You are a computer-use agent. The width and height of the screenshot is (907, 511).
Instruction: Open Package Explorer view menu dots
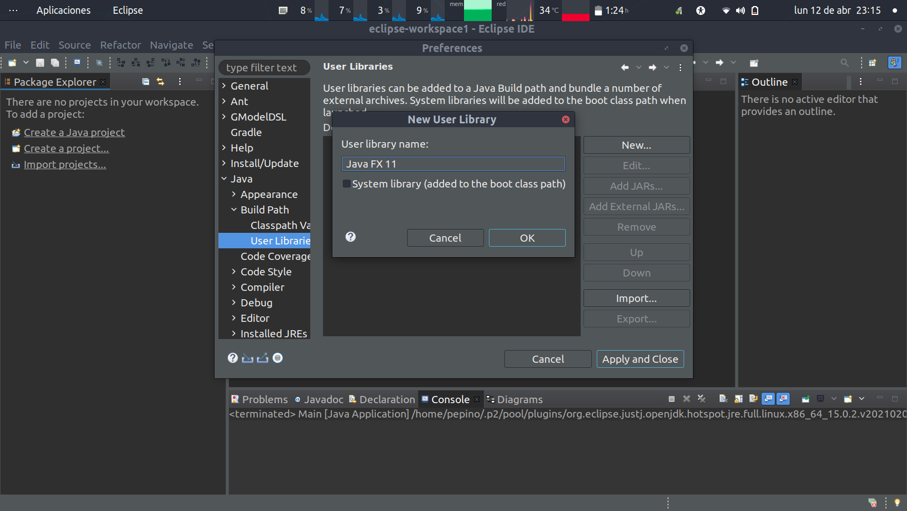pyautogui.click(x=180, y=81)
